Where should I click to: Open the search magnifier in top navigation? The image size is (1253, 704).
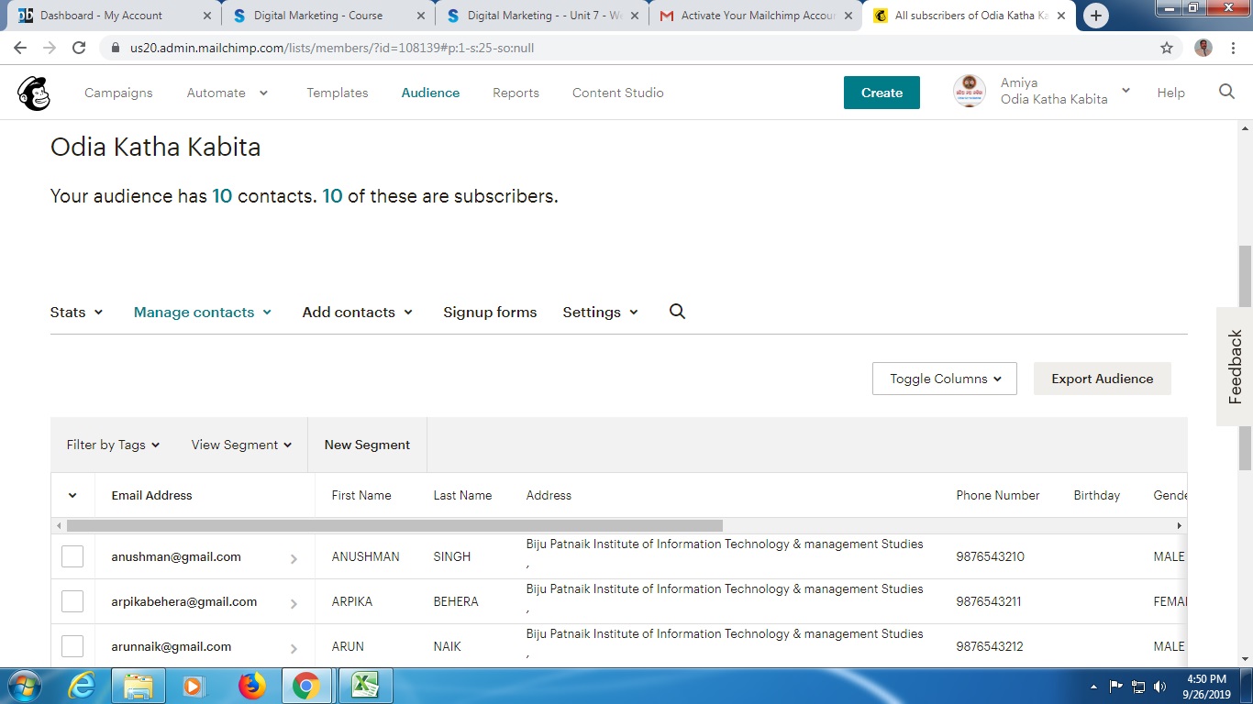(x=1226, y=92)
